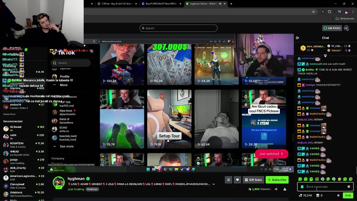Open the AGB_Charity recommended channel

point(24,169)
